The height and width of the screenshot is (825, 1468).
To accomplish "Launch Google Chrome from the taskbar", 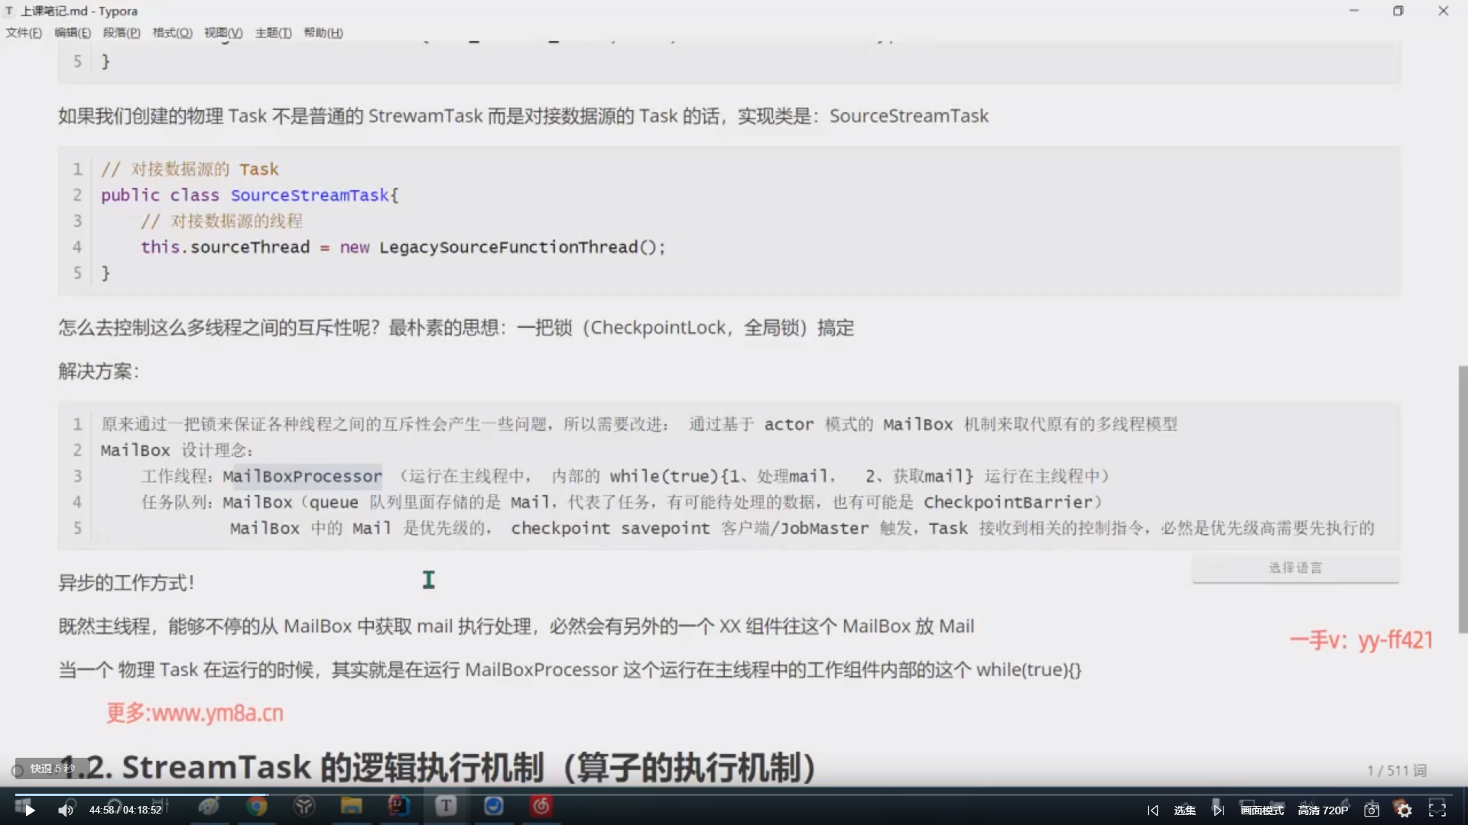I will (x=256, y=806).
